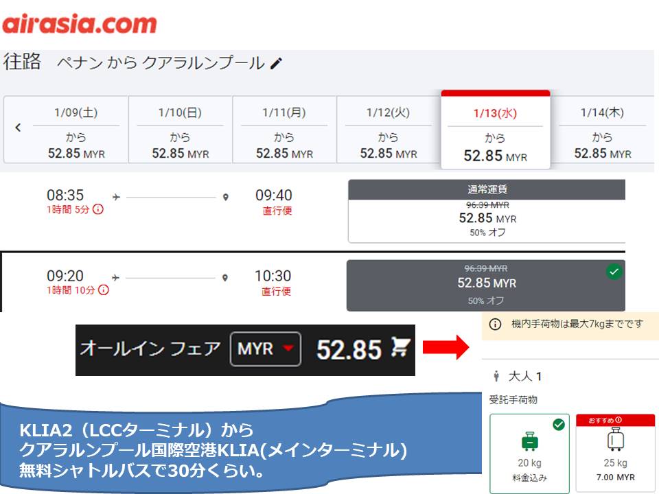Select the 1/14(木) date tab
The width and height of the screenshot is (659, 494).
click(602, 130)
